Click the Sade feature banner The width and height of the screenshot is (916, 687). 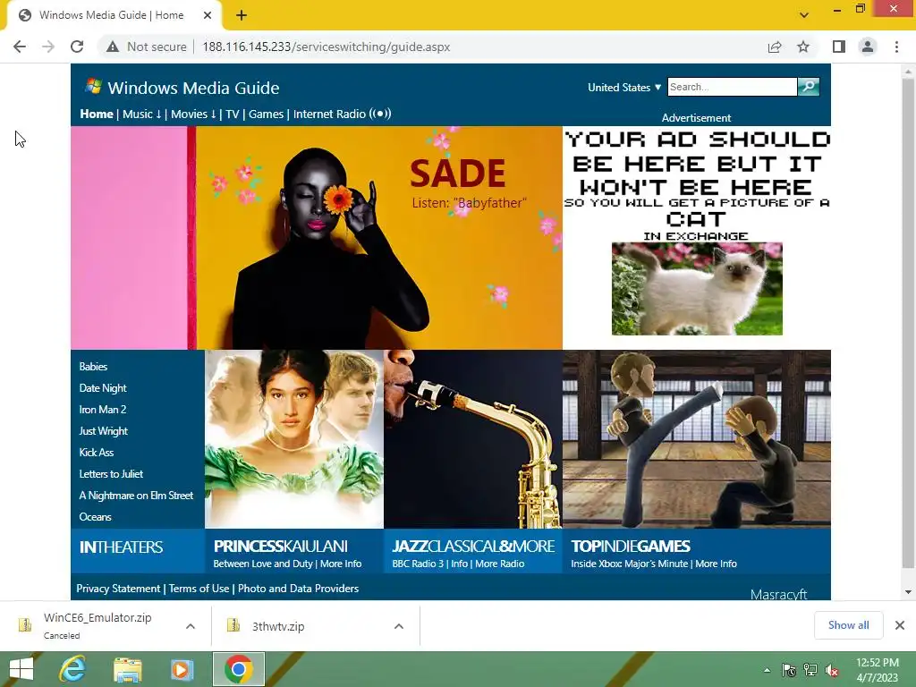click(316, 238)
